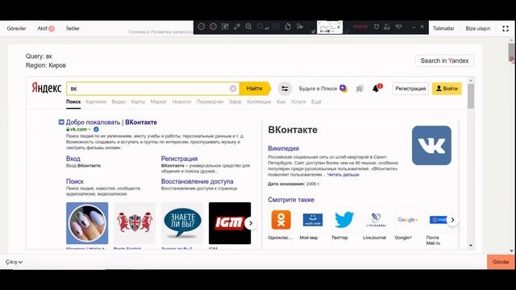Open the Вход sitelink
The width and height of the screenshot is (516, 290).
[73, 159]
